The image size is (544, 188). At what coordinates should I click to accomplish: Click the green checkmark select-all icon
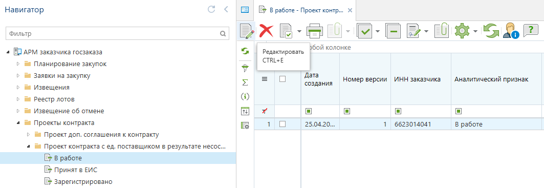coord(365,31)
